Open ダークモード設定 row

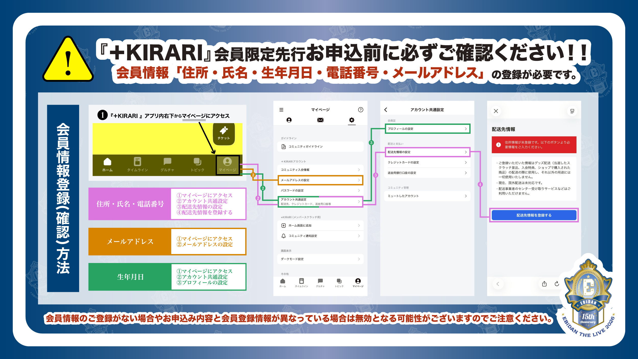coord(320,259)
